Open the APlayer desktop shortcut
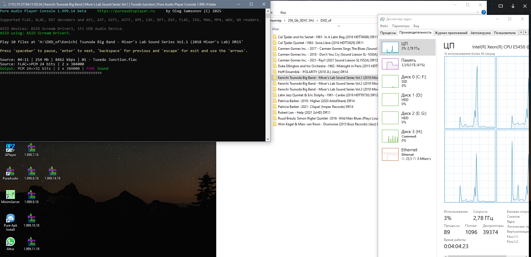The image size is (531, 257). 11,150
